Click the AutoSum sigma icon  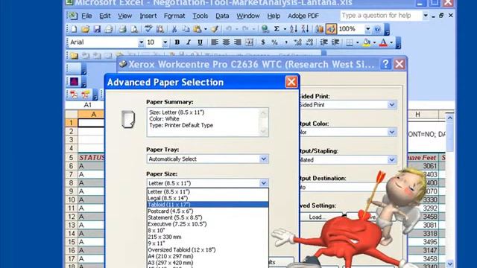[x=277, y=29]
